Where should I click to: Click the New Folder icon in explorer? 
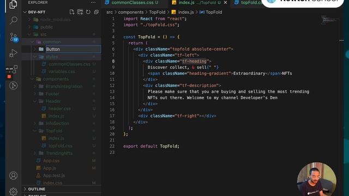pos(80,12)
